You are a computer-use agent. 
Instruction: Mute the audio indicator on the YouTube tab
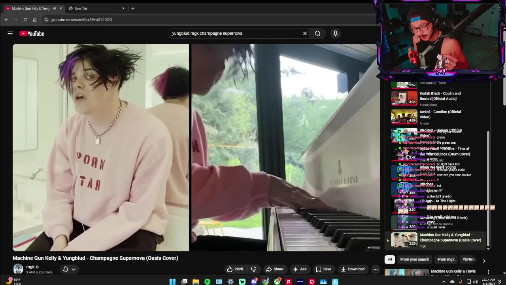54,8
